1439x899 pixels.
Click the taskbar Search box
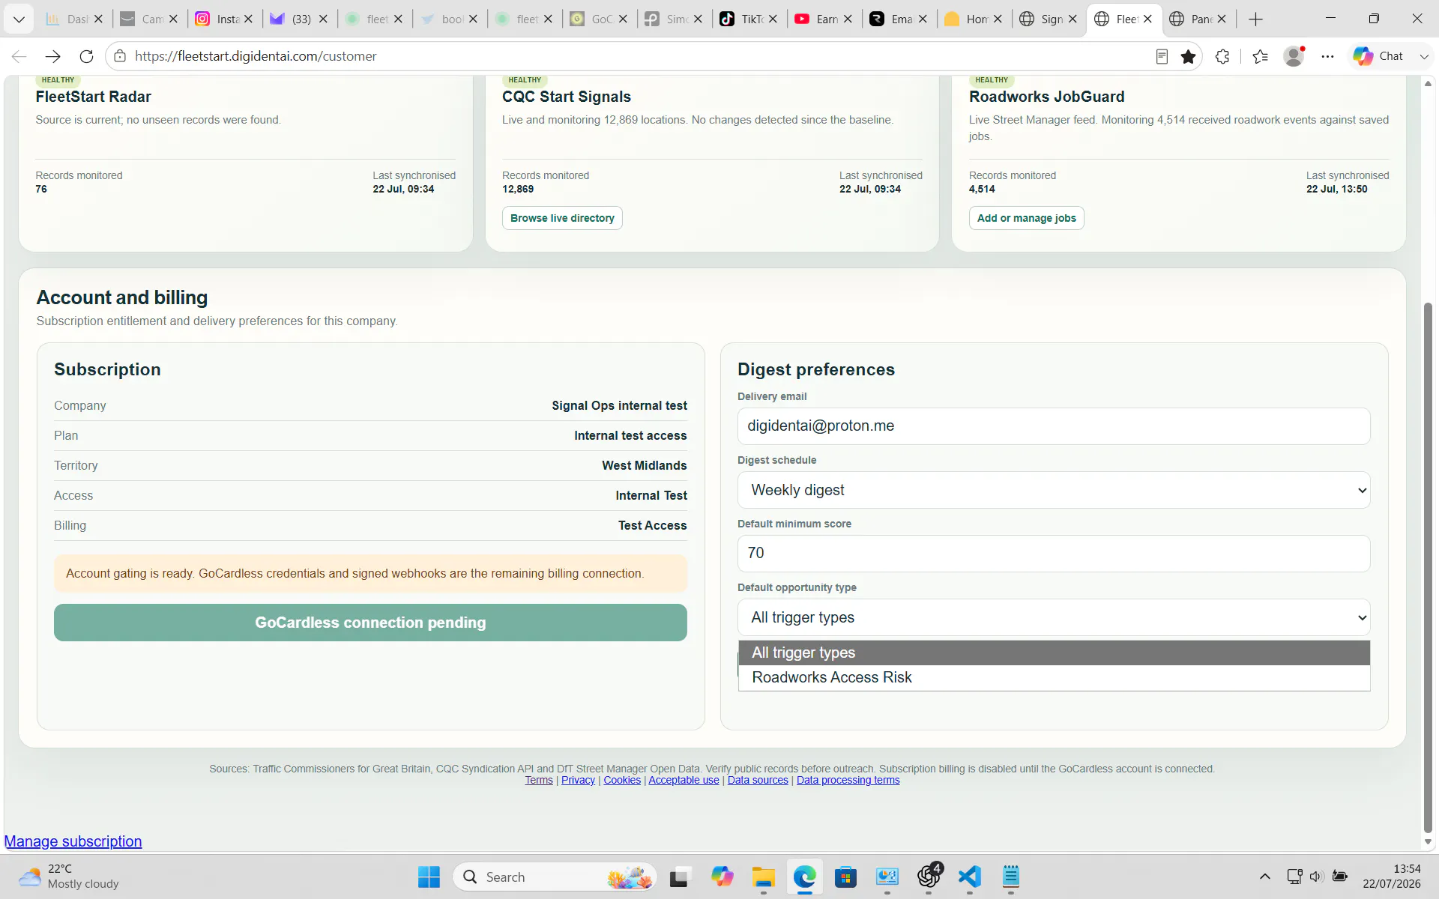tap(555, 877)
